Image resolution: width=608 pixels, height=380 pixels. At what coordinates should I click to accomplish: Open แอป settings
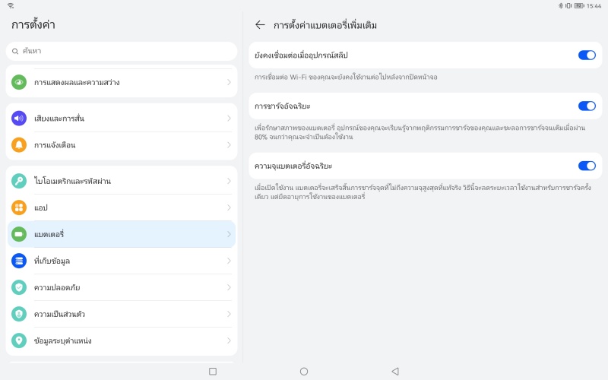pos(122,207)
